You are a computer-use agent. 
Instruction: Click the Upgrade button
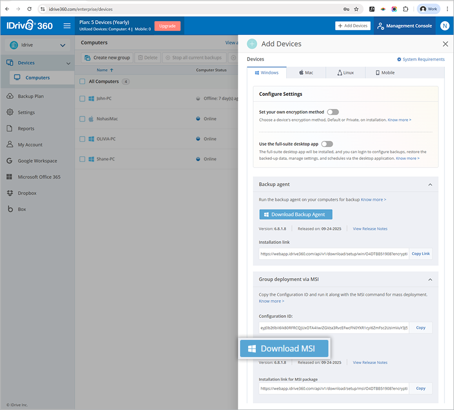tap(167, 26)
